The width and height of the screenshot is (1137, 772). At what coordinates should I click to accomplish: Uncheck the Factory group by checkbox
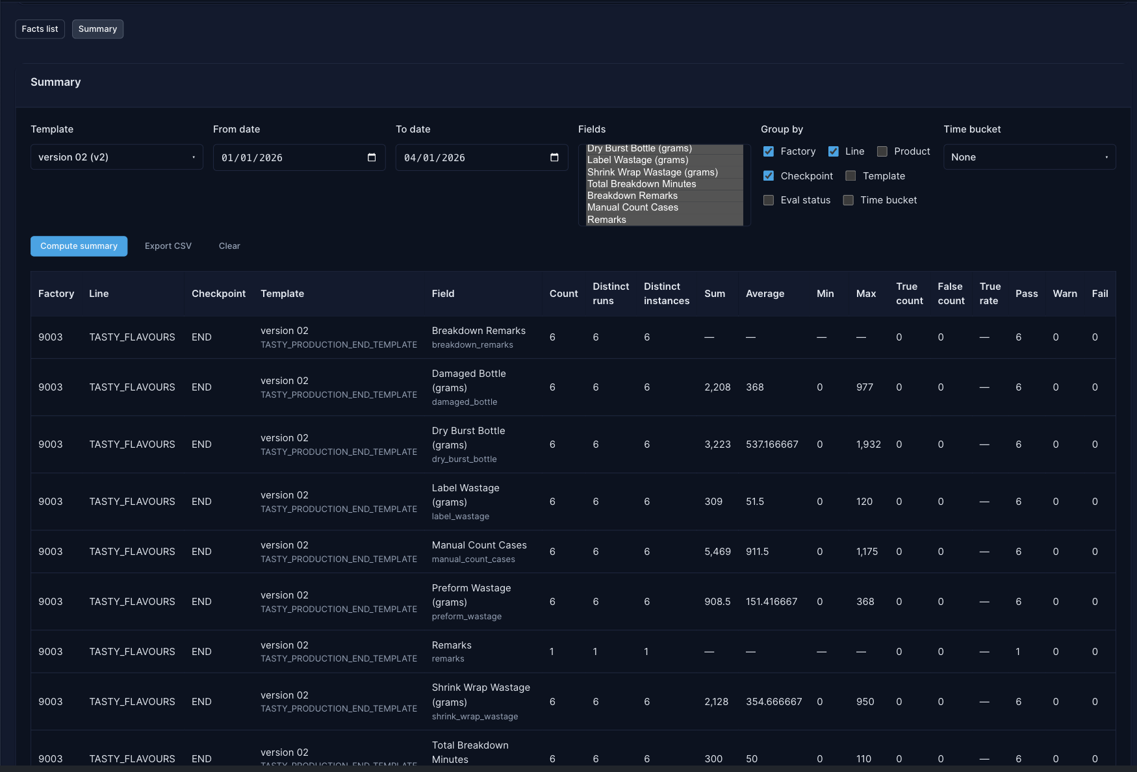pyautogui.click(x=769, y=151)
